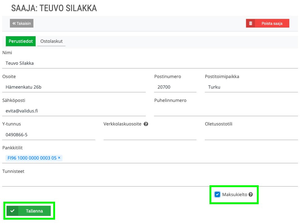Click the double-chevron icon on Takaisin
Image resolution: width=302 pixels, height=224 pixels.
(x=14, y=23)
